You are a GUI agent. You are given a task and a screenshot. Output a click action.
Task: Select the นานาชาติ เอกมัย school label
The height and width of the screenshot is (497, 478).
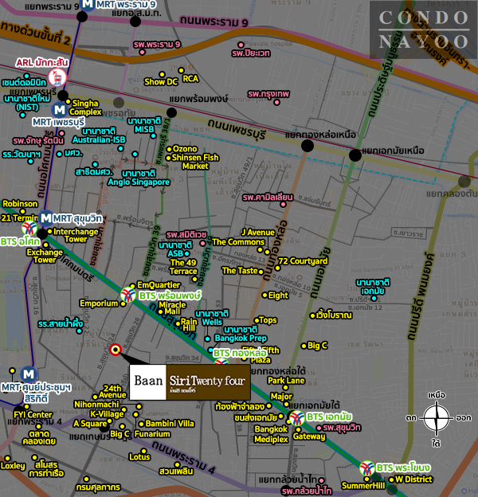point(373,287)
